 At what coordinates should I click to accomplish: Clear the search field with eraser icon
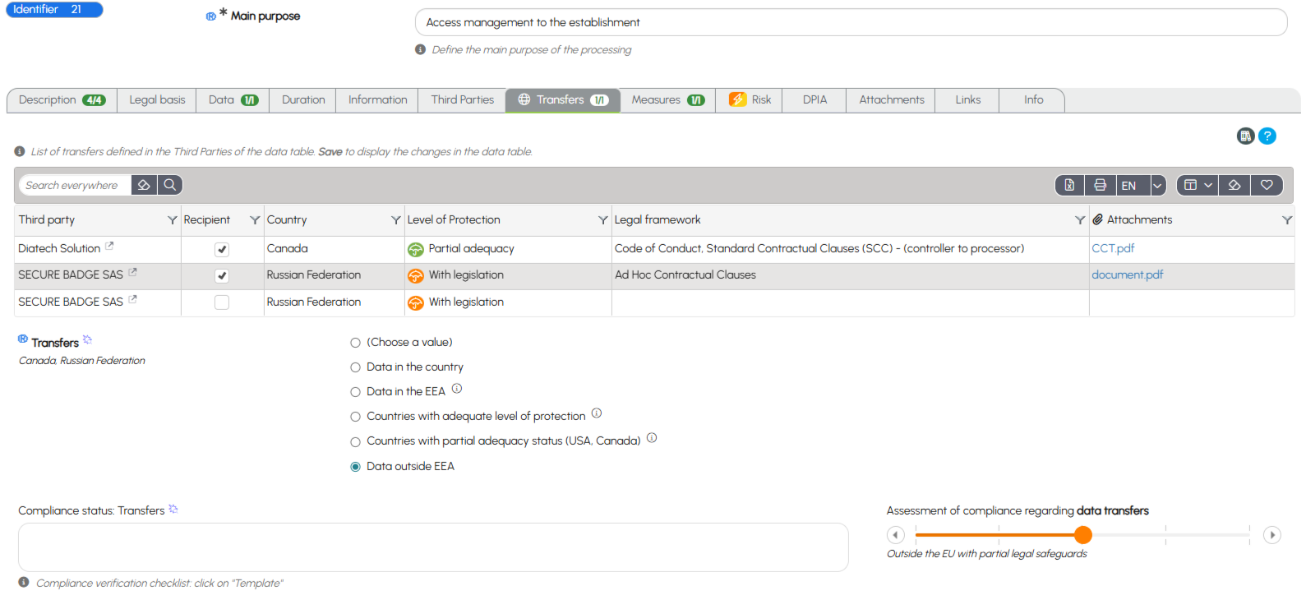pos(144,185)
